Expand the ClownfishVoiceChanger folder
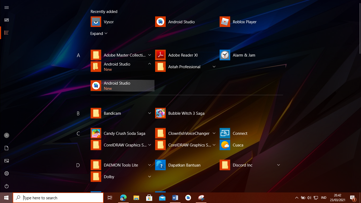This screenshot has width=361, height=203. 214,133
